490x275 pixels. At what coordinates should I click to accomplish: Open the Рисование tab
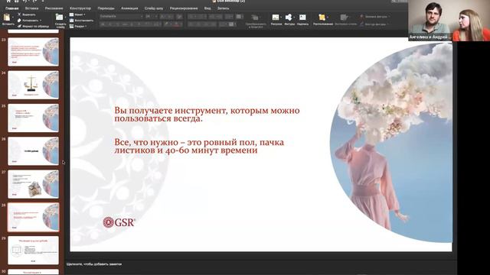click(54, 8)
